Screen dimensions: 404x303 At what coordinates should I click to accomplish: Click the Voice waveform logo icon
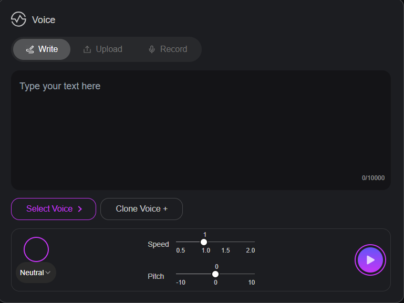coord(18,19)
